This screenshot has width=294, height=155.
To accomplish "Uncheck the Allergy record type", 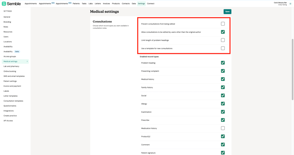I will (223, 104).
